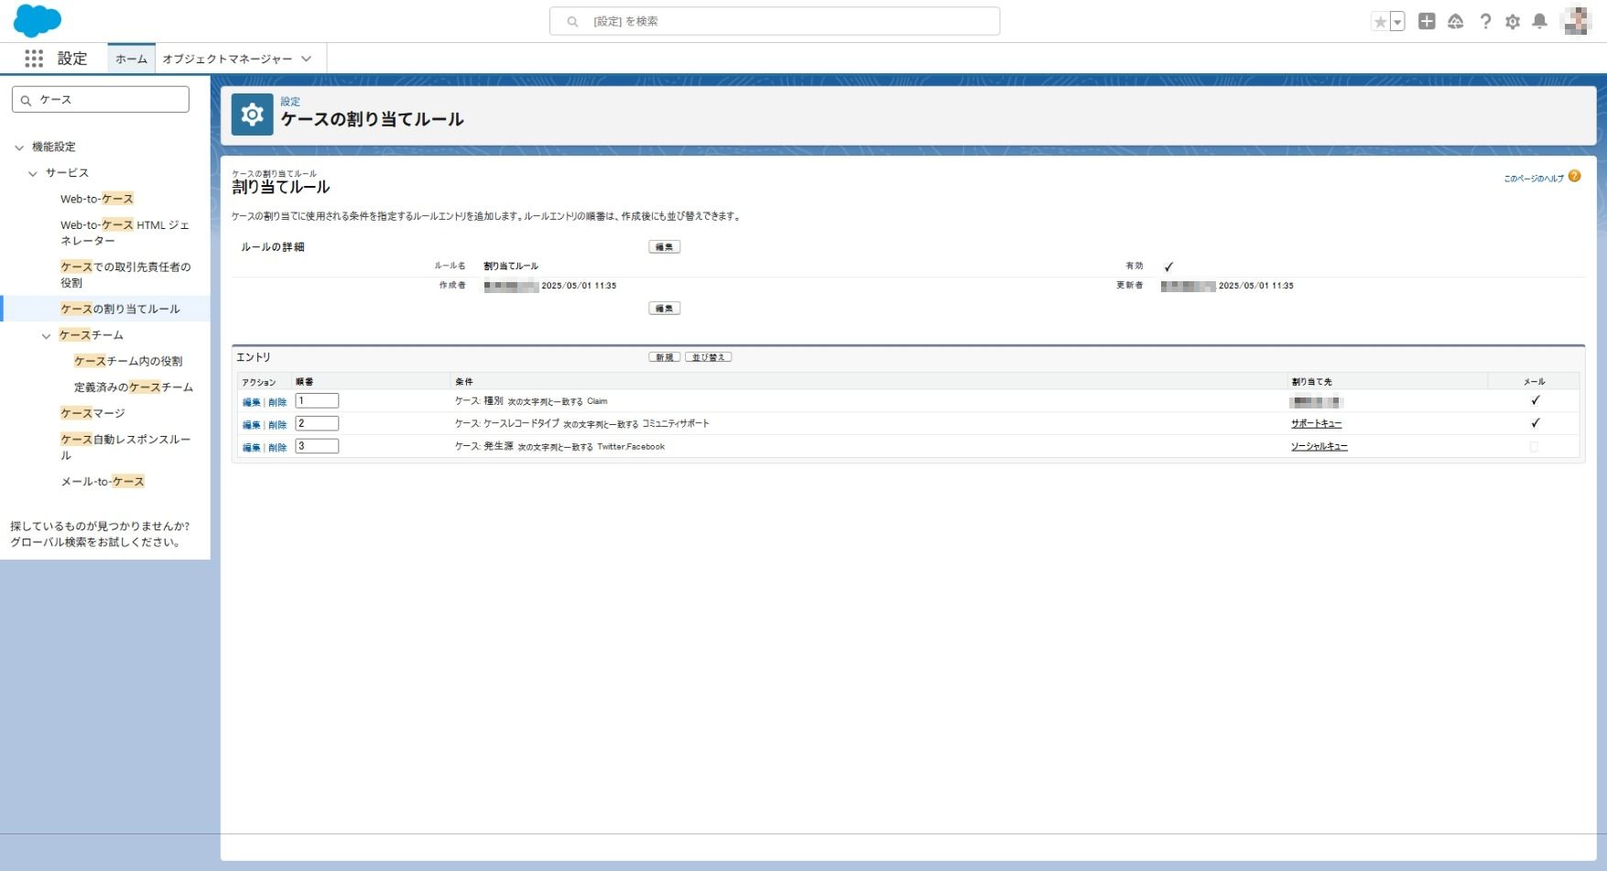Click the order number field for entry 2
The width and height of the screenshot is (1607, 871).
click(x=317, y=423)
